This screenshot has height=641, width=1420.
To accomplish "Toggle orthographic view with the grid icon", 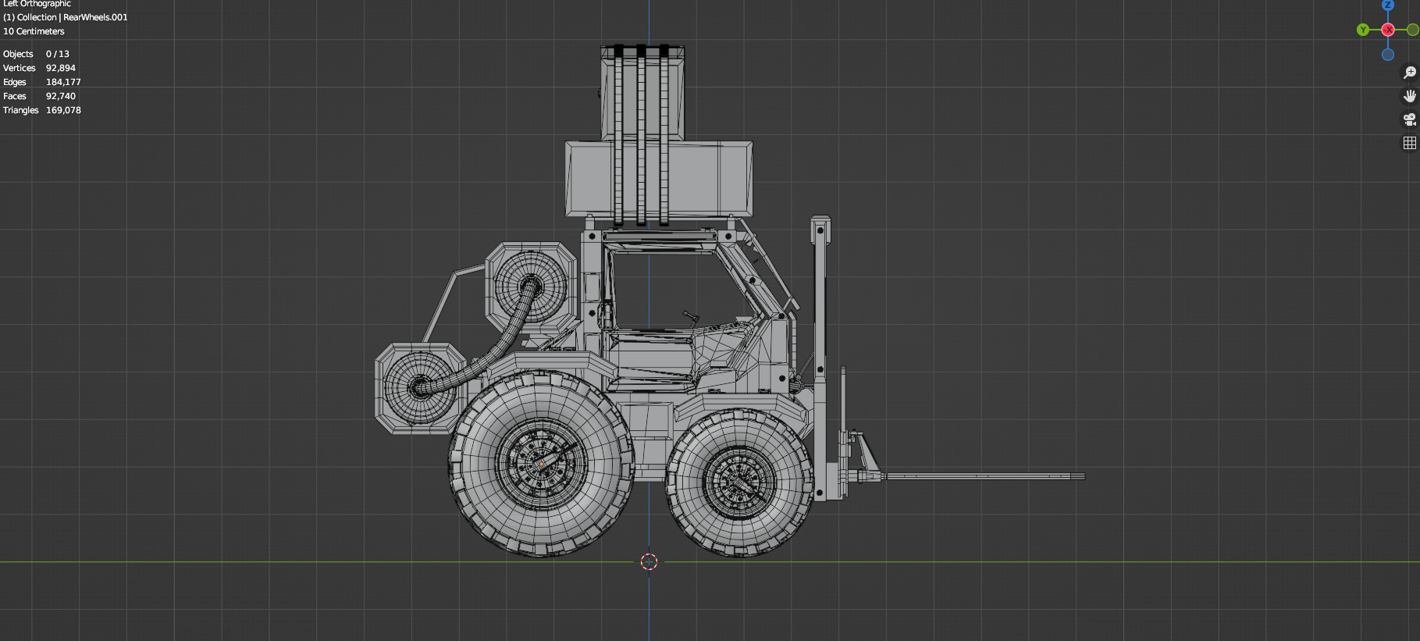I will [x=1410, y=143].
